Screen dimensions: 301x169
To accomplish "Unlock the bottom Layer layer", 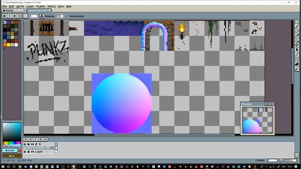I will [x=29, y=152].
